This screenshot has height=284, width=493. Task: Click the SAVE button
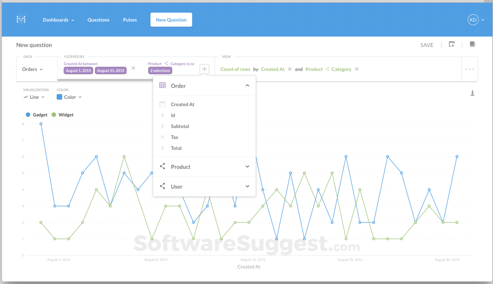tap(427, 45)
